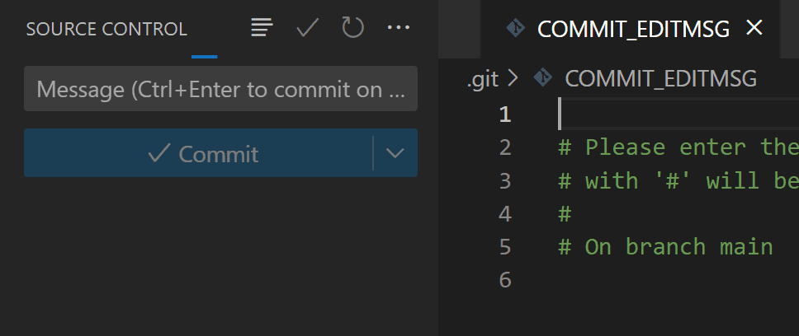Open the More Actions ellipsis menu

[x=398, y=28]
